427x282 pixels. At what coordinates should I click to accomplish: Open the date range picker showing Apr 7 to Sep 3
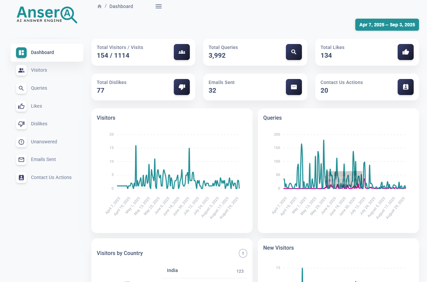(x=387, y=25)
